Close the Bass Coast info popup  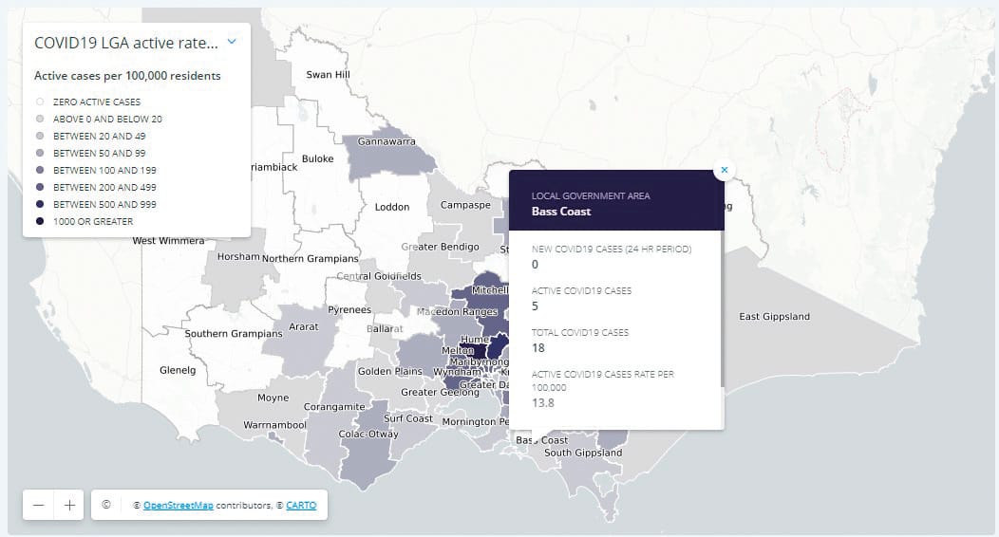[x=725, y=170]
